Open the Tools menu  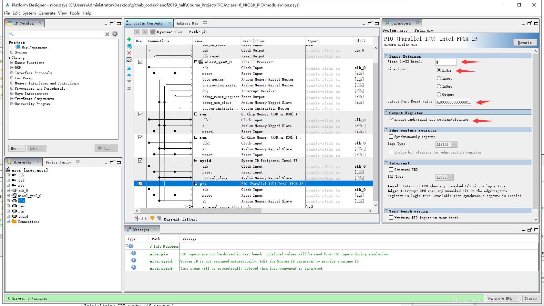tap(74, 13)
